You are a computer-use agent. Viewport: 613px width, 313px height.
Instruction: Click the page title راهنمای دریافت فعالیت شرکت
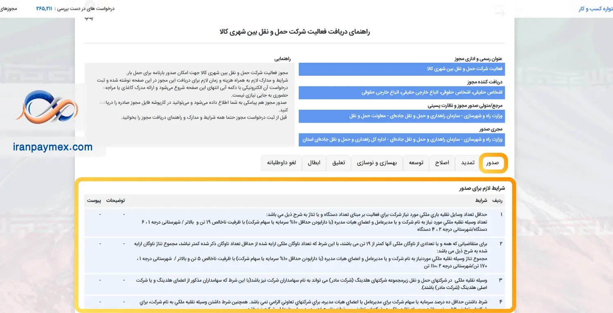click(x=295, y=32)
